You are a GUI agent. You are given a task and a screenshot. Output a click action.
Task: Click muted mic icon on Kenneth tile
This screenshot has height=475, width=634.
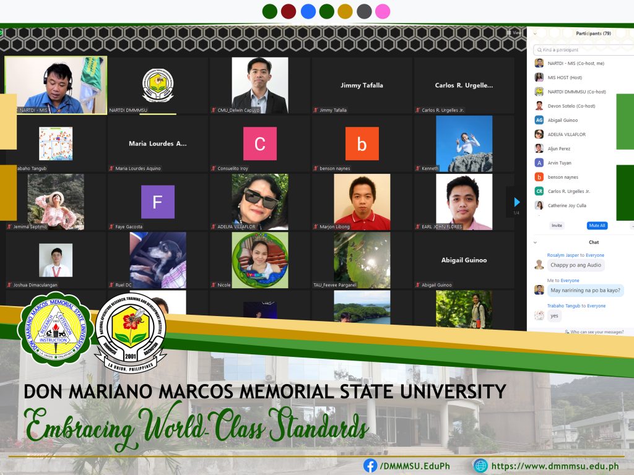pos(418,168)
